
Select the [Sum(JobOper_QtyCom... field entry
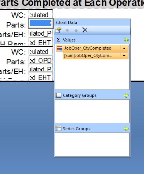click(x=88, y=56)
